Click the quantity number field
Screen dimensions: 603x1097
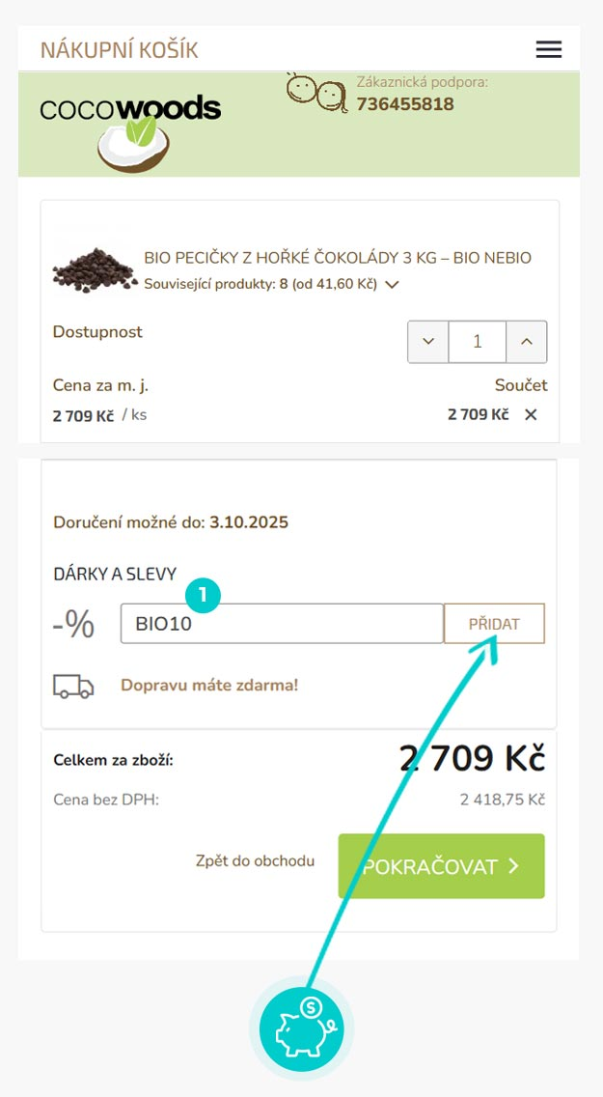pos(478,342)
